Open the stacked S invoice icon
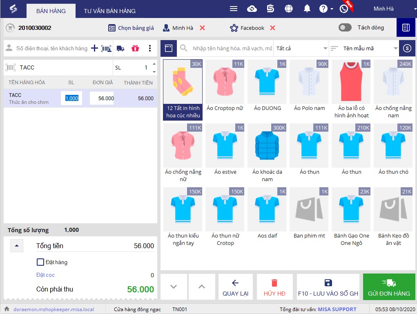 click(270, 9)
